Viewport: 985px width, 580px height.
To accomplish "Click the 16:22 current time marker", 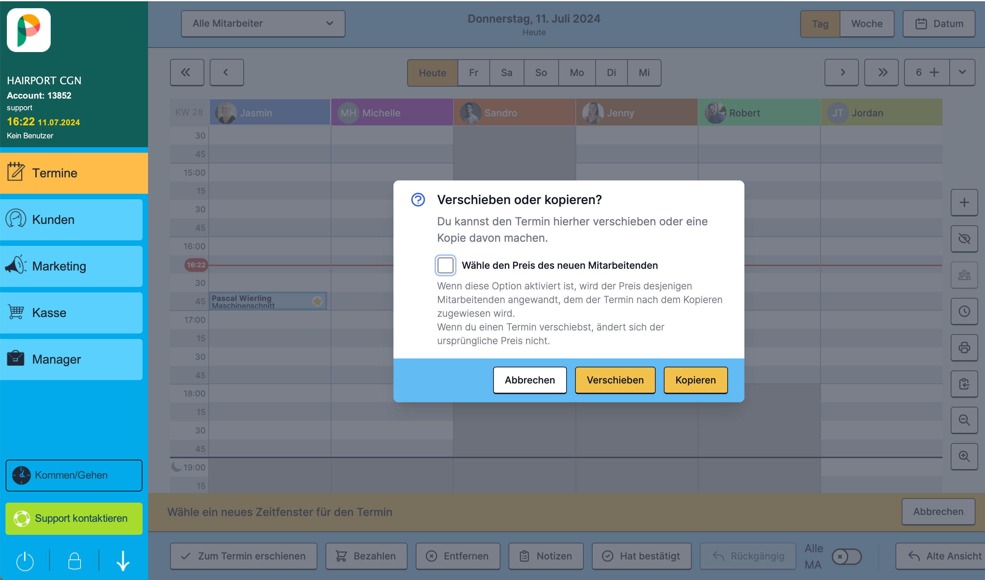I will [196, 265].
